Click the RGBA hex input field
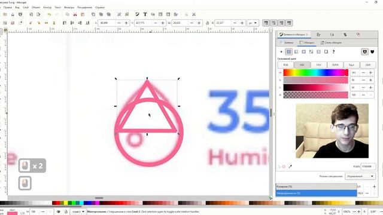This screenshot has width=383, height=215. coord(368,167)
